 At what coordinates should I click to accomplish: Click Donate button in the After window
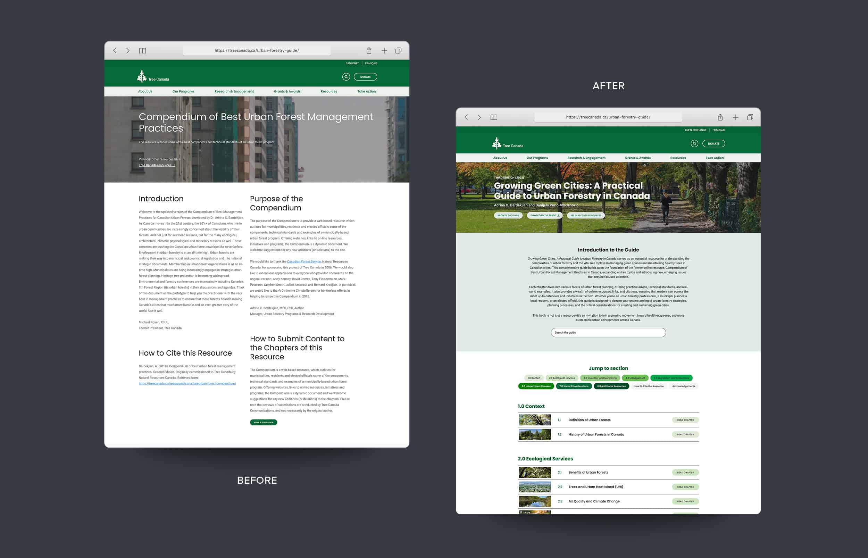pyautogui.click(x=714, y=143)
